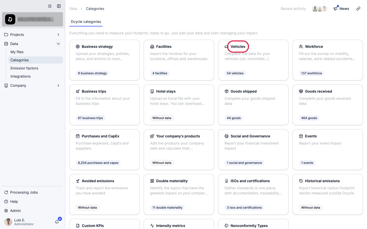Open My files in sidebar
Screen dimensions: 367x229
tap(36, 52)
